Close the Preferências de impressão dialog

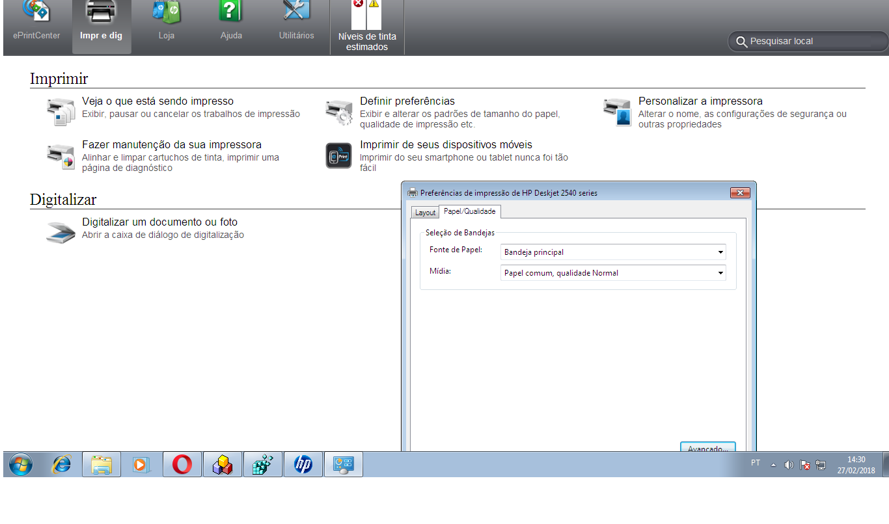click(x=740, y=192)
